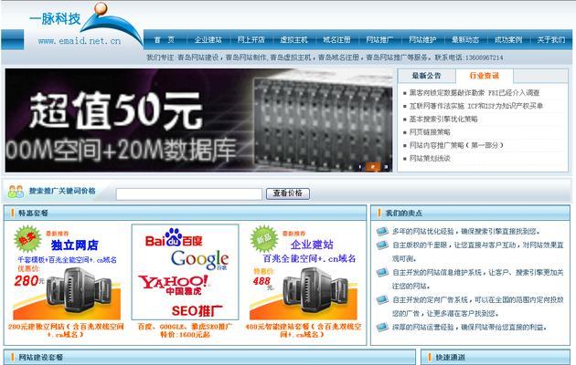
Task: Open 网站维护 in the navigation bar
Action: [422, 39]
